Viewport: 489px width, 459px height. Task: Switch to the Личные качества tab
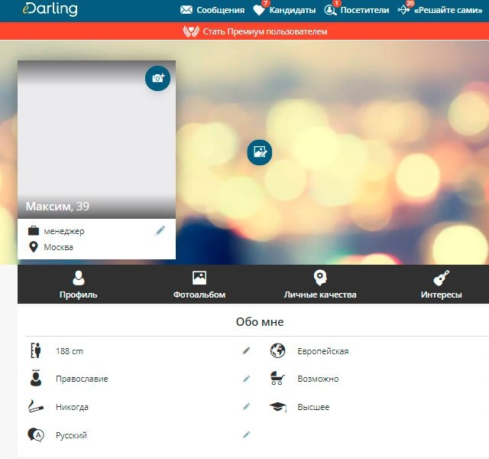point(320,285)
